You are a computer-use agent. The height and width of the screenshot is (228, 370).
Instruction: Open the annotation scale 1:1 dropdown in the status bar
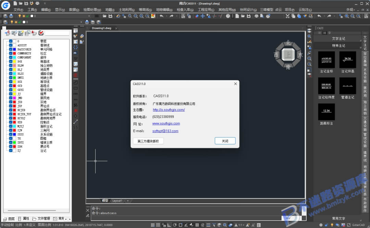242,225
